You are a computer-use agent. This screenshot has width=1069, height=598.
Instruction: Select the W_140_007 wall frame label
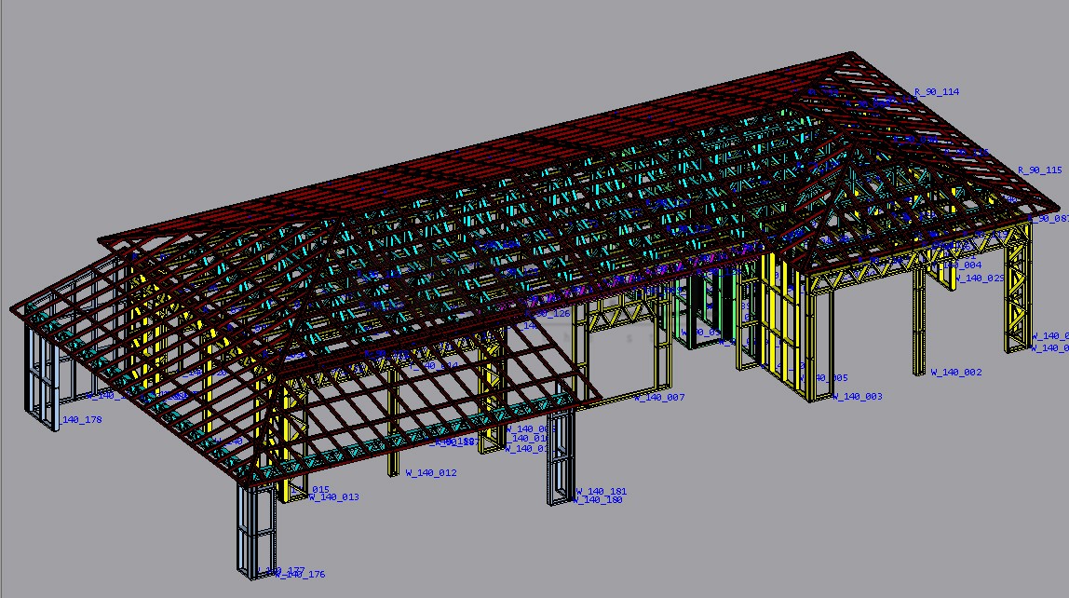coord(660,398)
